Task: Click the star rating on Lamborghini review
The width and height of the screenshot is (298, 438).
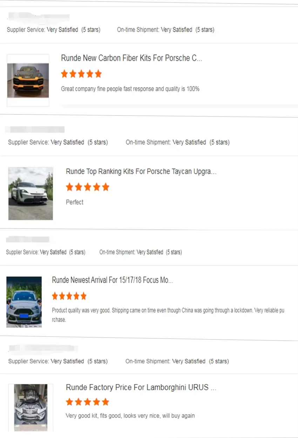Action: (x=88, y=402)
